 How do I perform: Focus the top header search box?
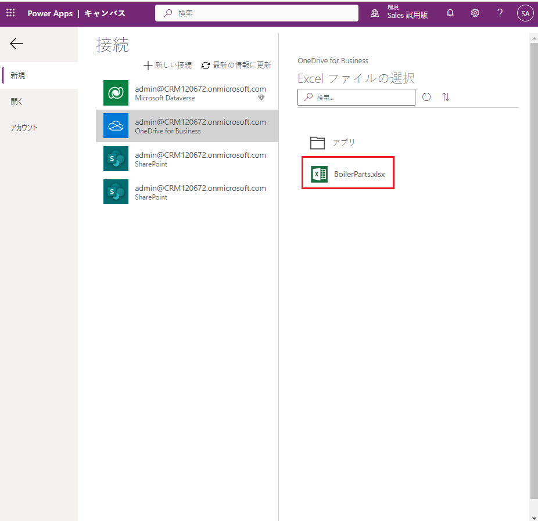pyautogui.click(x=257, y=13)
